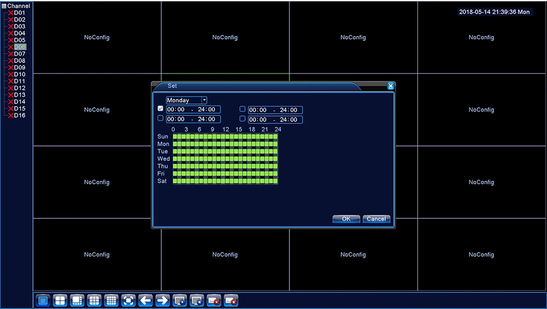Image resolution: width=547 pixels, height=309 pixels.
Task: Go to previous page with left arrow
Action: 146,300
